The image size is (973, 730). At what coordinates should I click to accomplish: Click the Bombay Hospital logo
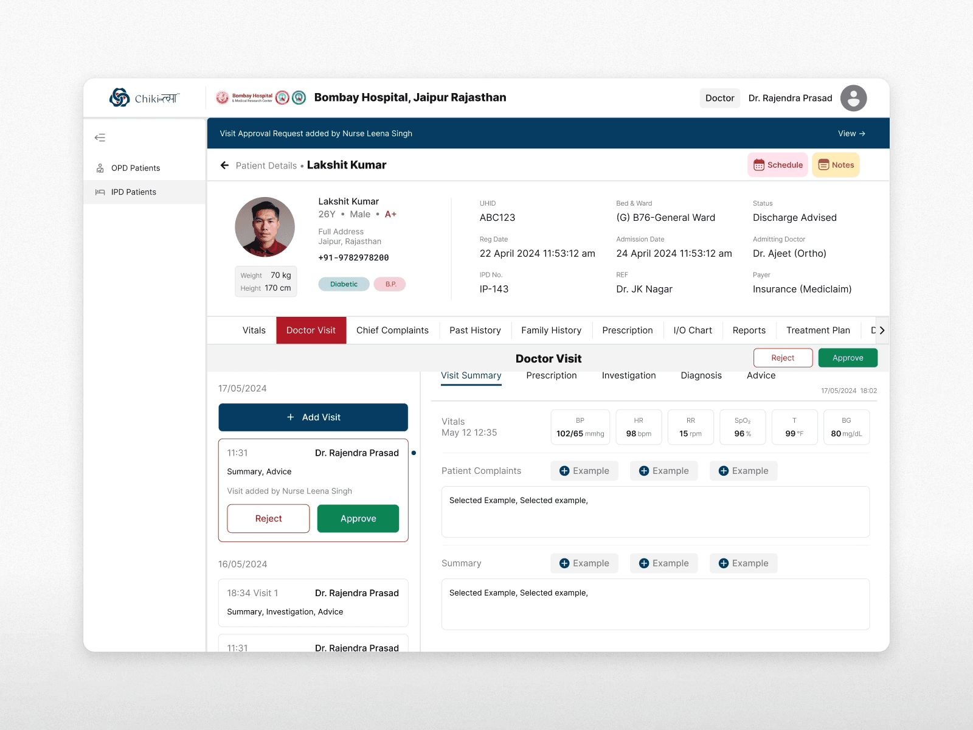[x=261, y=97]
